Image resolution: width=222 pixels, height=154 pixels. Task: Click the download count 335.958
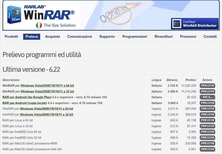(190, 143)
